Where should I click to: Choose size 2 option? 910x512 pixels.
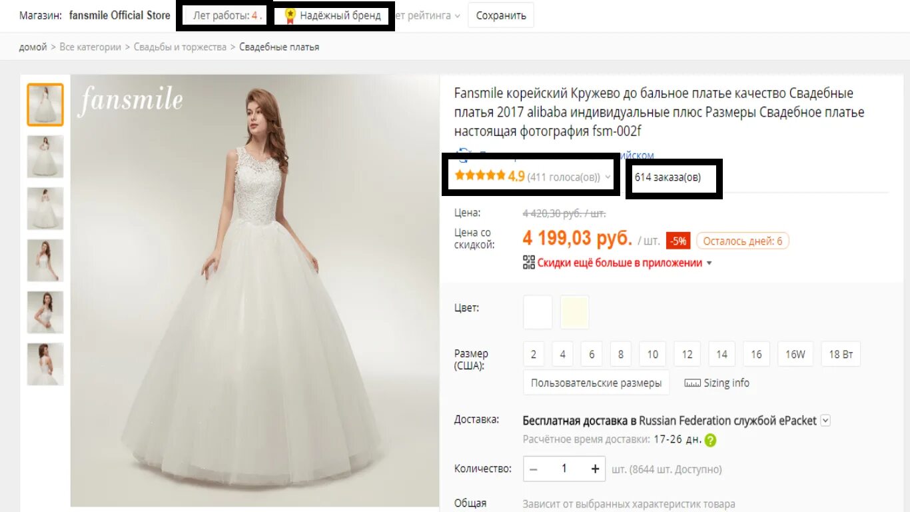534,355
